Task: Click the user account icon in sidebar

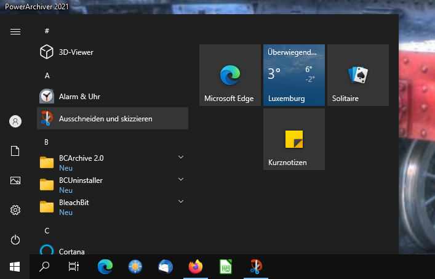Action: pyautogui.click(x=15, y=121)
